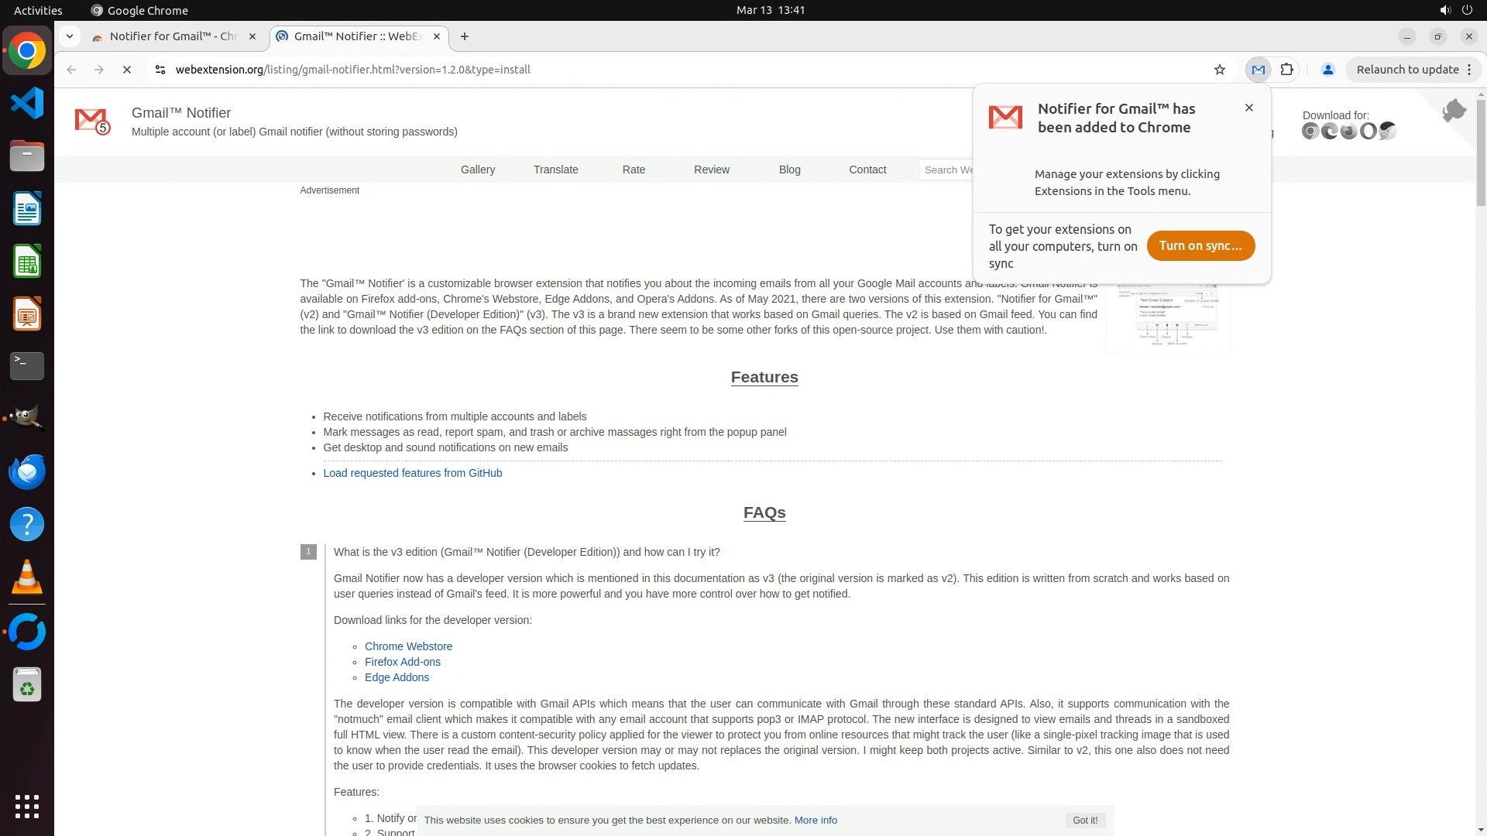The image size is (1487, 836).
Task: Open the Gallery menu item
Action: [477, 170]
